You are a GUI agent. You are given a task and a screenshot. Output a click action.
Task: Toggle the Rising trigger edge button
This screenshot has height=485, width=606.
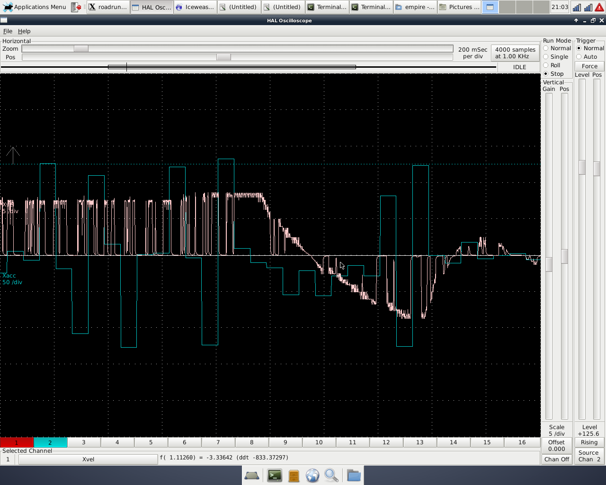click(589, 442)
